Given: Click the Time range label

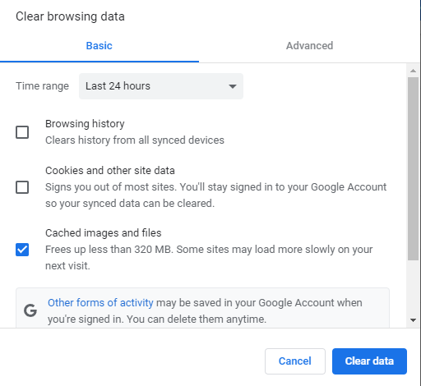Looking at the screenshot, I should (42, 86).
